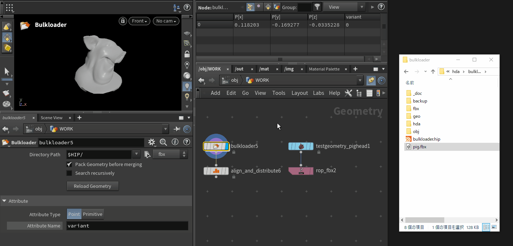Toggle the construction plane grid icon

point(187,33)
